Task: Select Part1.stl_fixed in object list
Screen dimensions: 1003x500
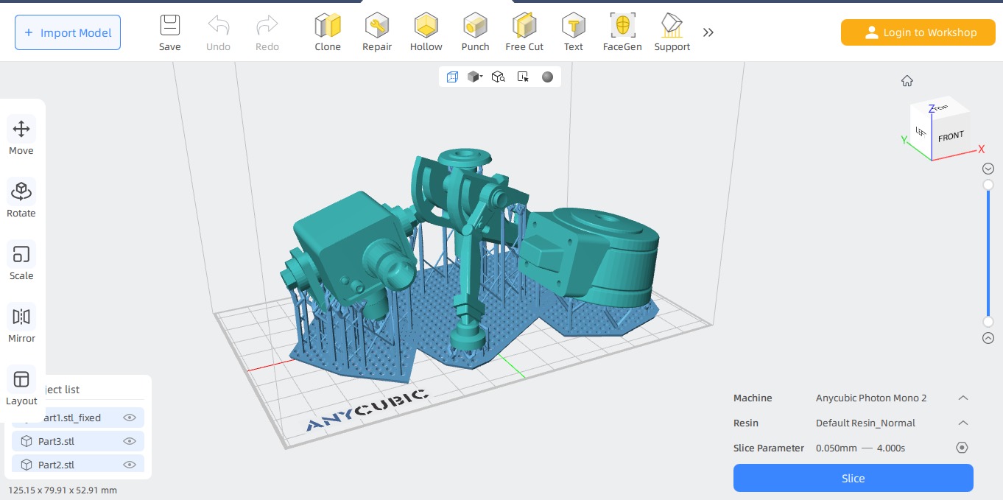Action: click(78, 418)
